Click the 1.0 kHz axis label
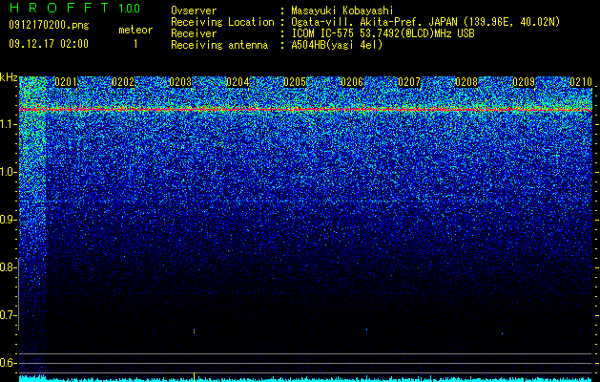This screenshot has height=382, width=600. click(x=8, y=173)
